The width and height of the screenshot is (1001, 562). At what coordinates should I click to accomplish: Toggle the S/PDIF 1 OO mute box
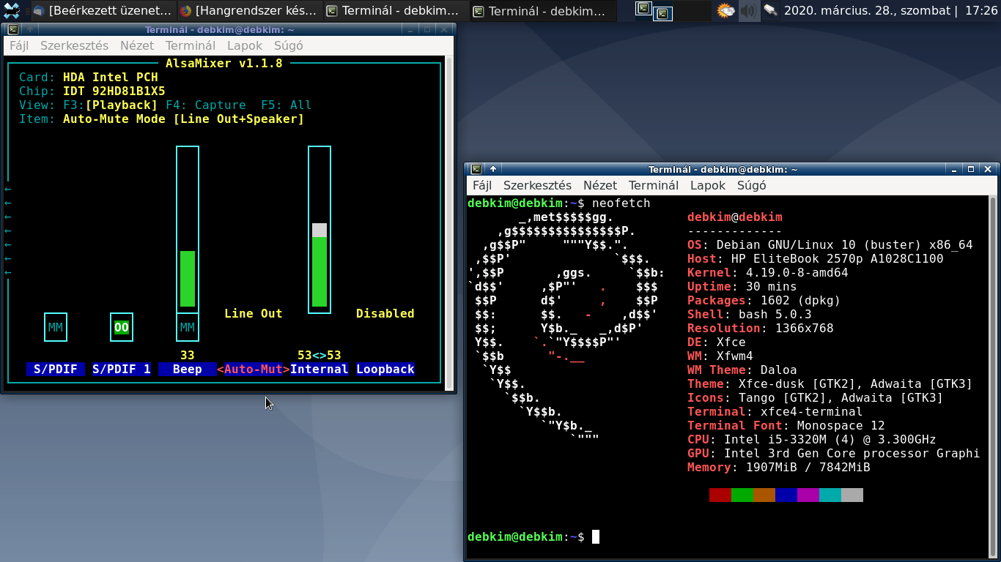(122, 327)
